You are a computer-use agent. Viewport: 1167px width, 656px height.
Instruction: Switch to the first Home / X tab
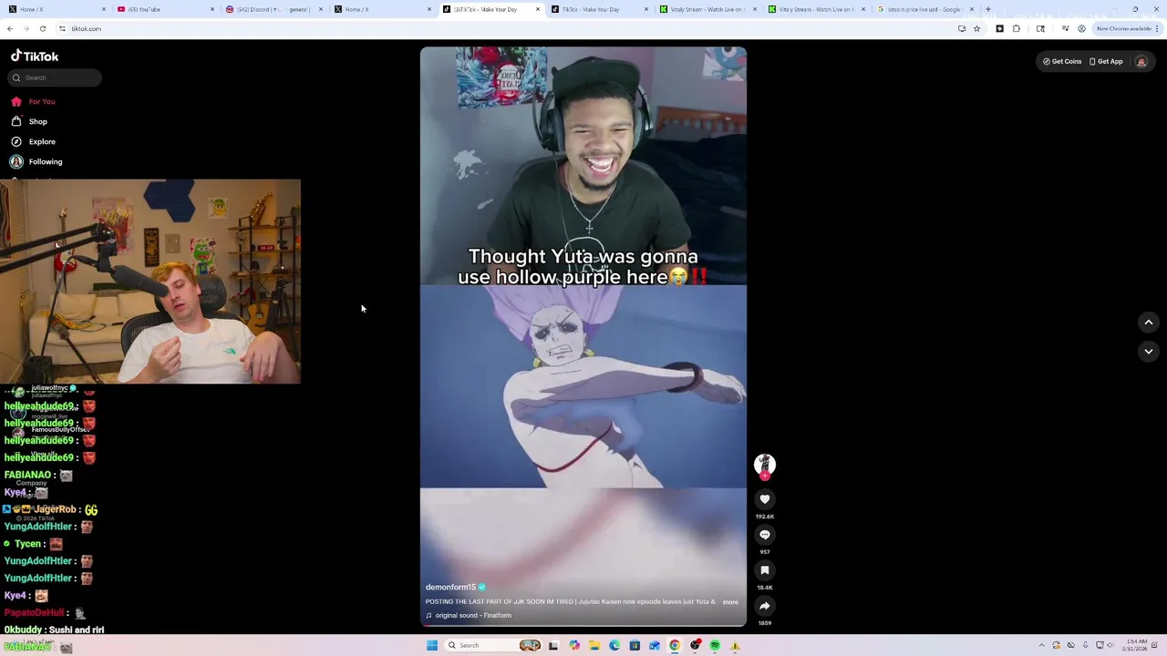click(57, 9)
